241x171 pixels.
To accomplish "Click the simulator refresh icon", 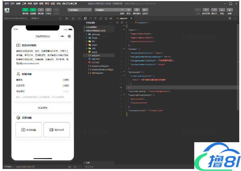I will coord(60,18).
